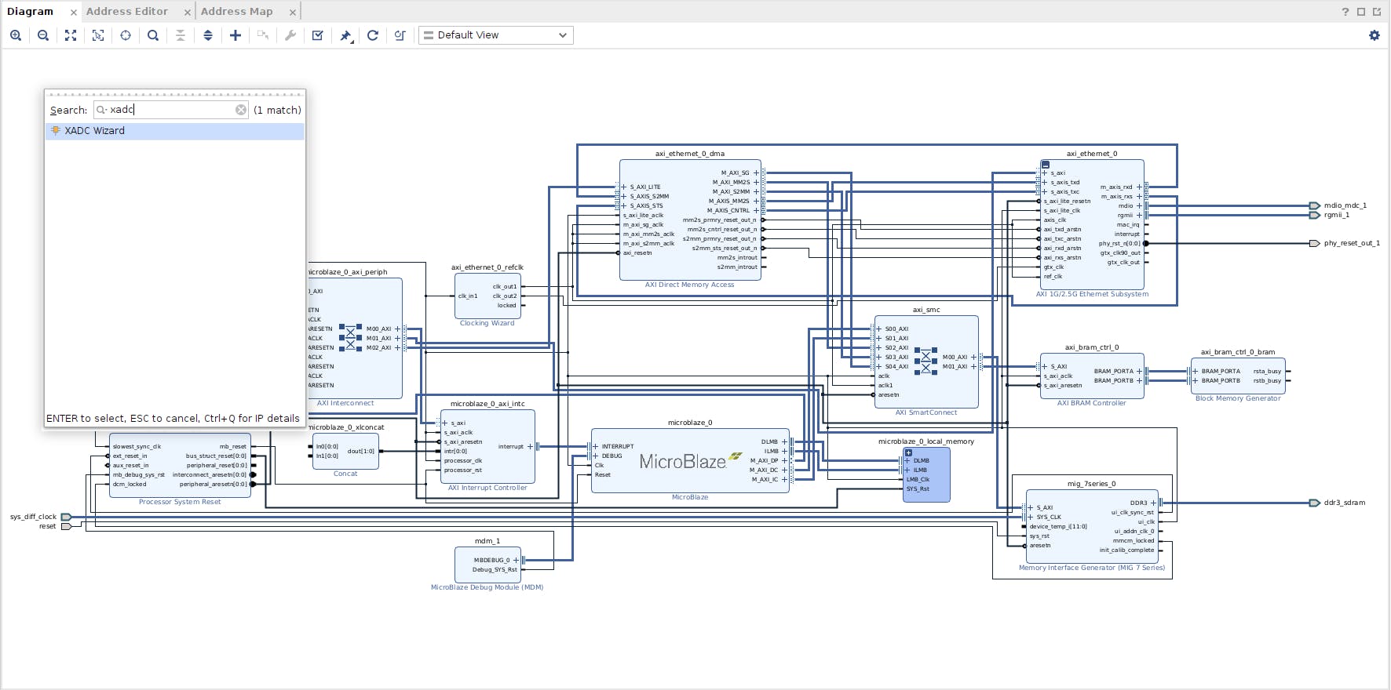This screenshot has width=1391, height=690.
Task: Click the reset input port symbol
Action: tap(67, 526)
